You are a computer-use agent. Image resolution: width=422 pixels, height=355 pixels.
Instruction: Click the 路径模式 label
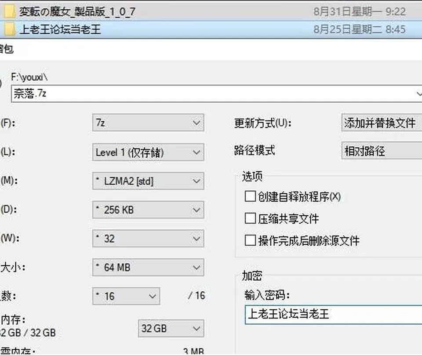[x=255, y=150]
